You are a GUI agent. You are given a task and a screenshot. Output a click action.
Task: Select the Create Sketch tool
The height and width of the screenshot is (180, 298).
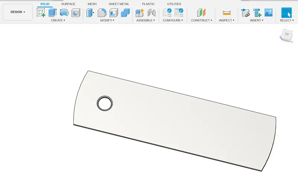coord(41,13)
